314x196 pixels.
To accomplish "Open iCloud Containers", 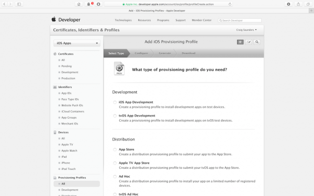I will [x=73, y=112].
